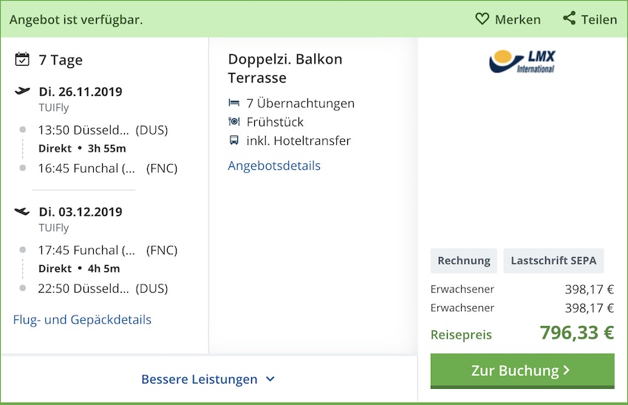This screenshot has width=628, height=405.
Task: Open Flug- und Gepäckdetails
Action: [82, 319]
